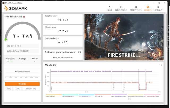Toggle the GPU Clock Frequency legend item
This screenshot has width=170, height=108.
coord(152,96)
